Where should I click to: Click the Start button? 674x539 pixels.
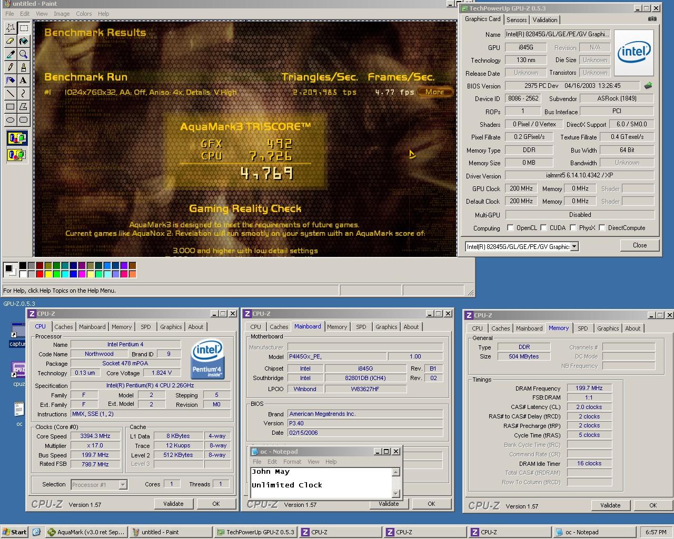(x=15, y=532)
